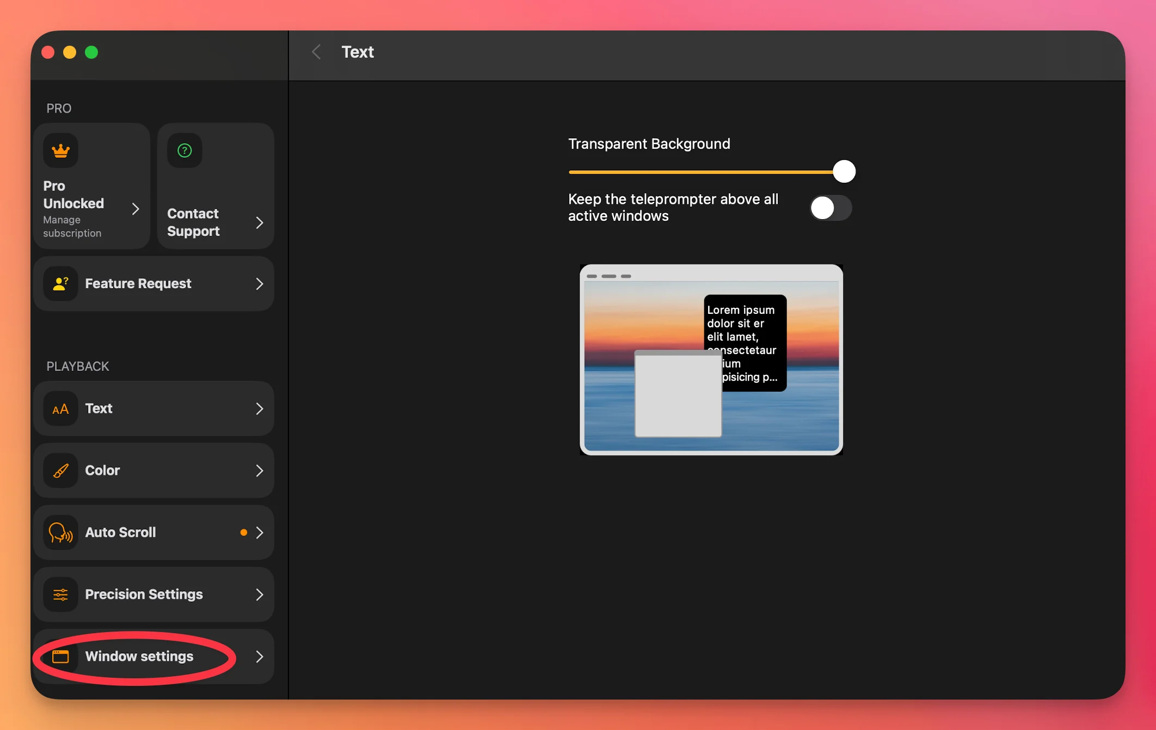Select the Text header at the top
Image resolution: width=1156 pixels, height=730 pixels.
(357, 51)
